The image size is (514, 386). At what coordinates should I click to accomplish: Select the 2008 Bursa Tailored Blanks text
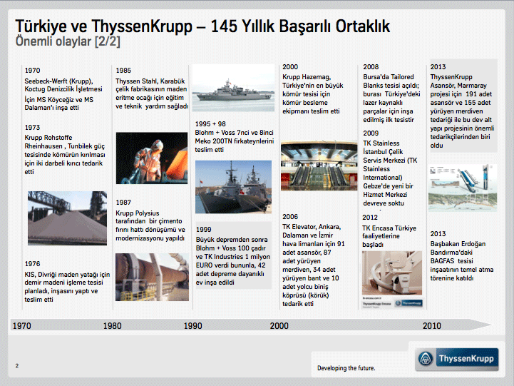point(391,93)
